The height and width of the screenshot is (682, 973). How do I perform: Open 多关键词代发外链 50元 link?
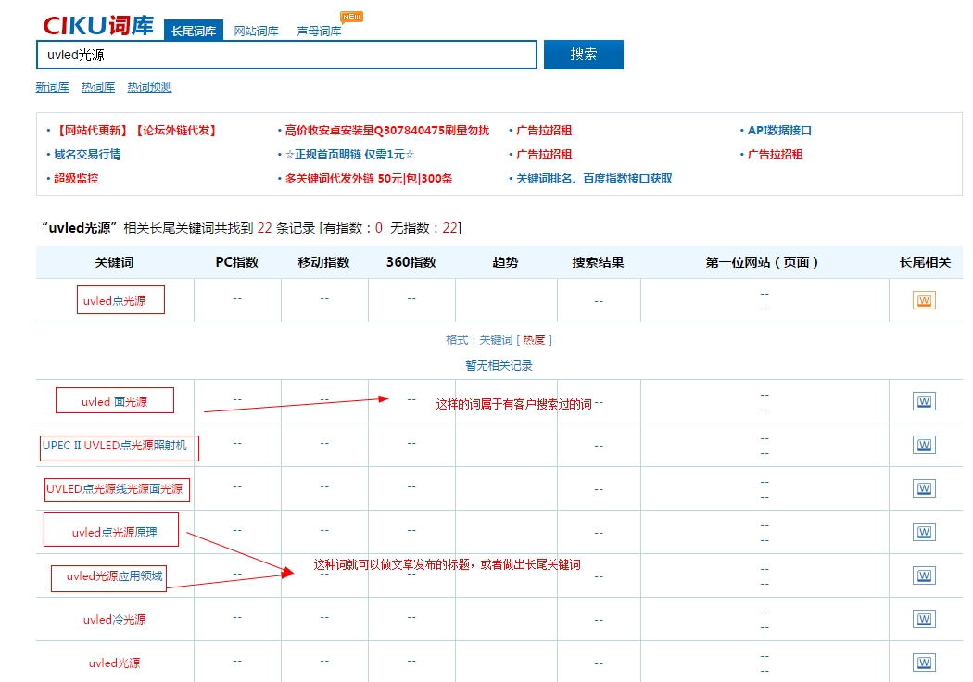pyautogui.click(x=369, y=179)
